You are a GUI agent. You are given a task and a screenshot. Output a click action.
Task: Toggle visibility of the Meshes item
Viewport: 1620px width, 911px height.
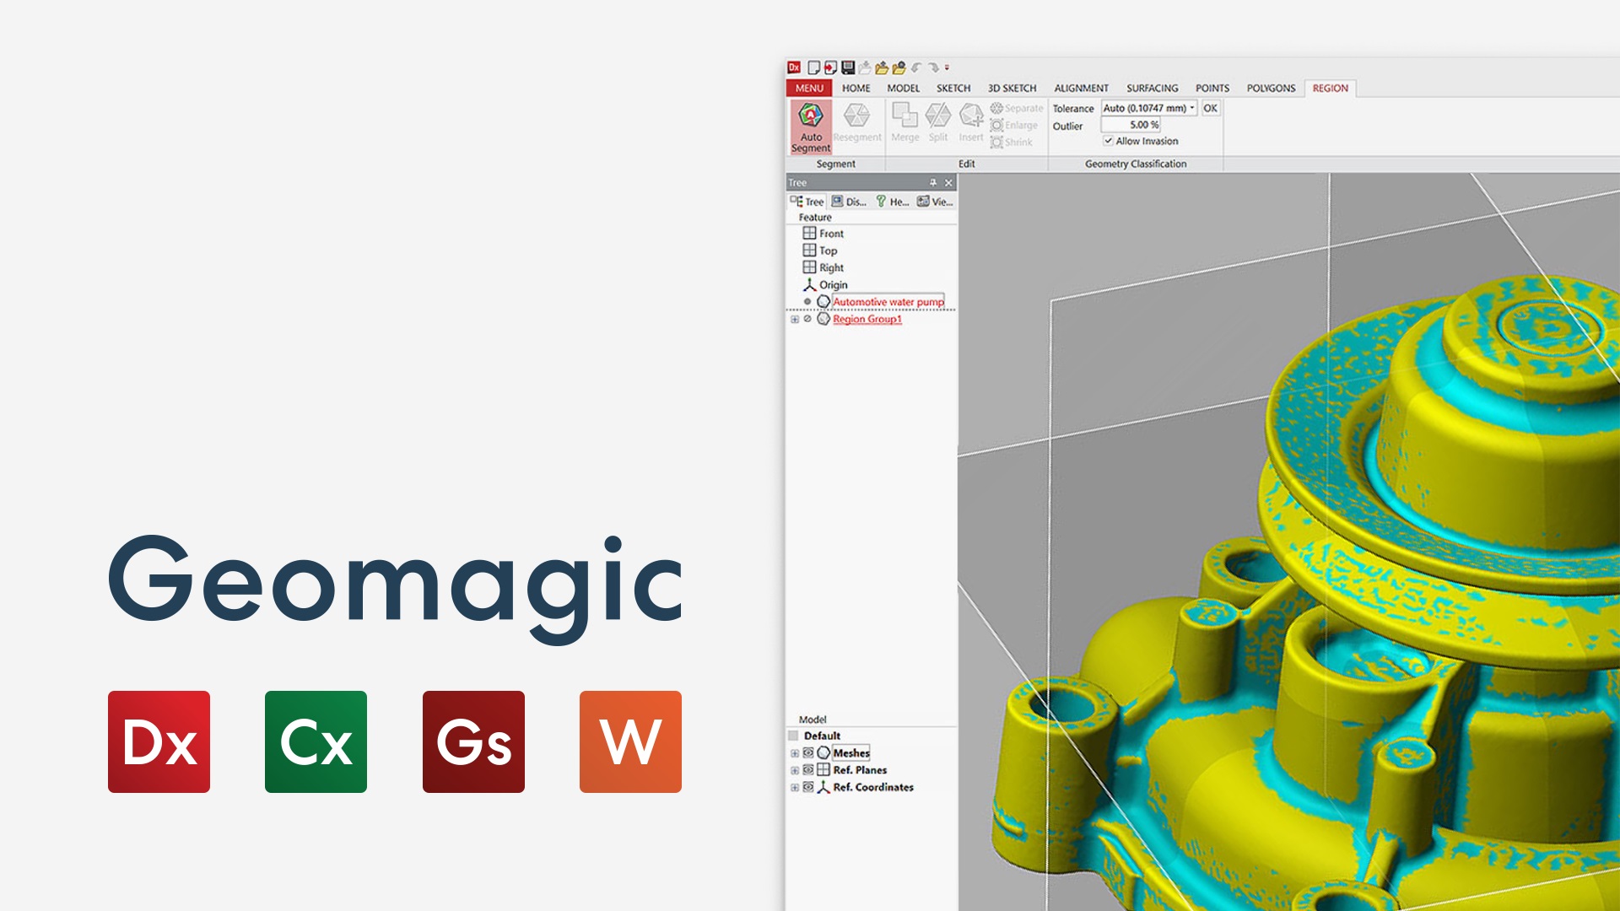tap(808, 752)
